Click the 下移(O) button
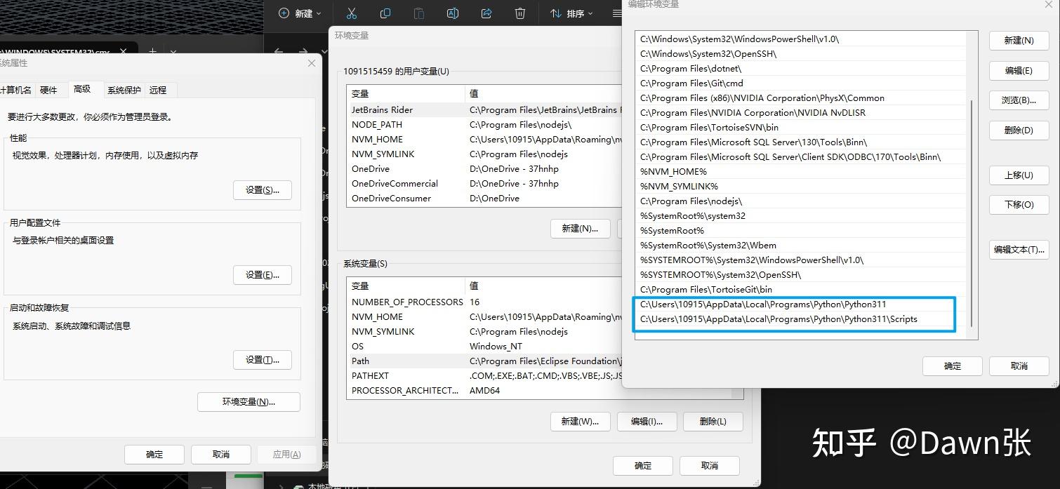The image size is (1060, 489). pos(1019,205)
